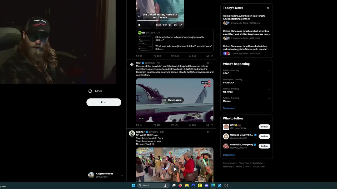Open the AlligatorUranus account menu dots
This screenshot has width=337, height=189.
pyautogui.click(x=122, y=175)
